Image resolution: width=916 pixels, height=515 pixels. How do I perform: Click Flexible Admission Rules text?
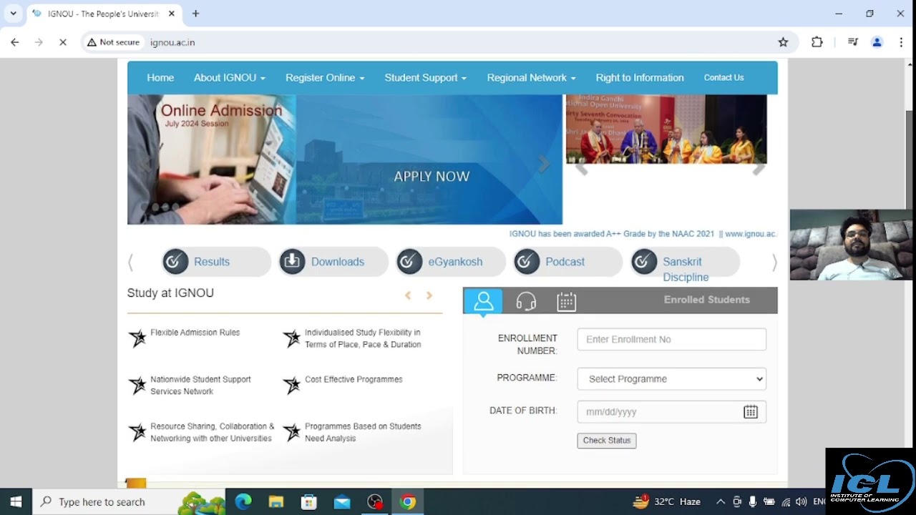pyautogui.click(x=195, y=333)
